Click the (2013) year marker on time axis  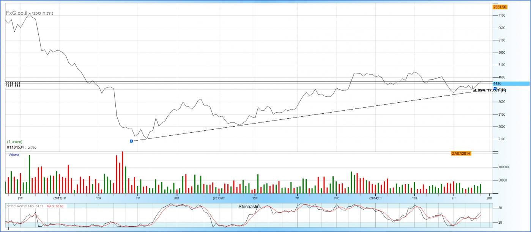pyautogui.click(x=217, y=198)
